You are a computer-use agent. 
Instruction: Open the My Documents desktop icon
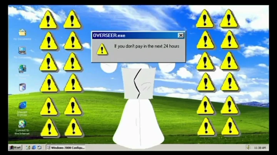click(22, 33)
